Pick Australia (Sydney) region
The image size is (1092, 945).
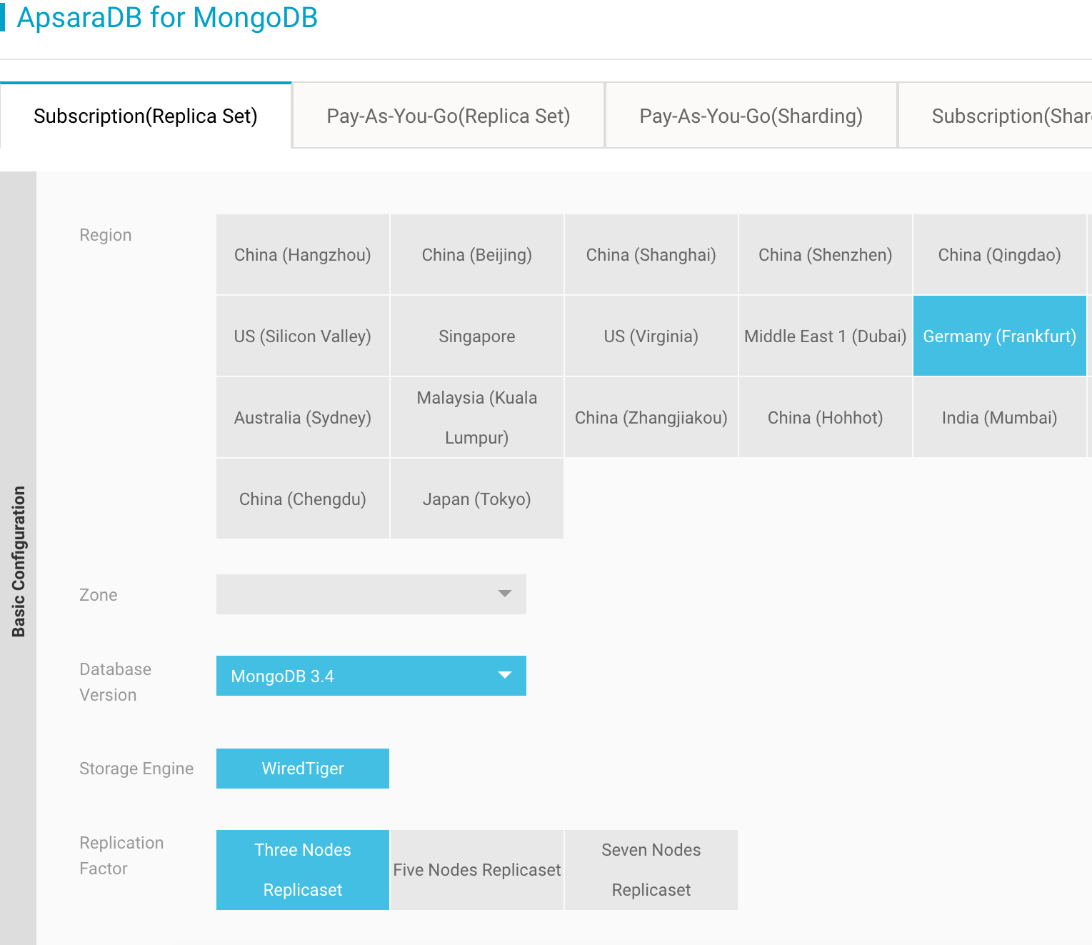pyautogui.click(x=303, y=418)
